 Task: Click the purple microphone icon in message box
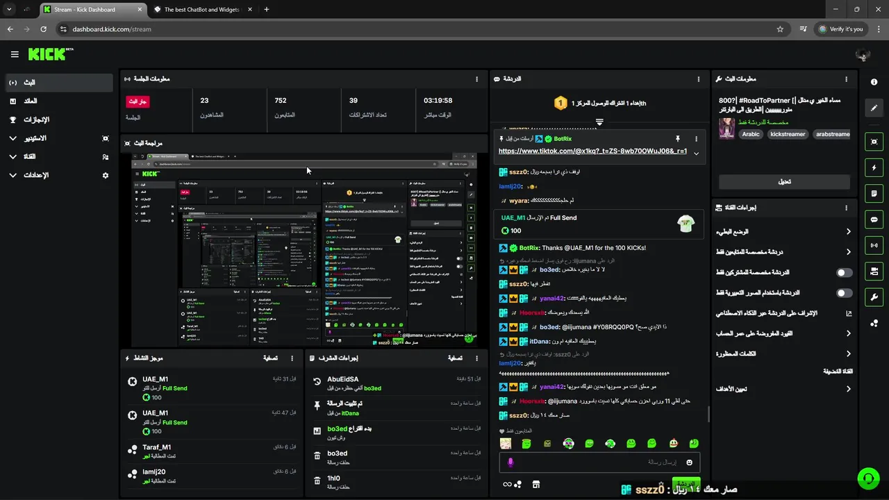[x=510, y=462]
